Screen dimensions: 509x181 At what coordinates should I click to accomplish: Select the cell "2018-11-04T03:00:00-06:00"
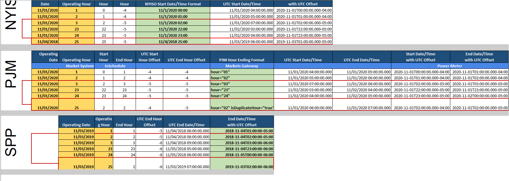click(x=242, y=143)
